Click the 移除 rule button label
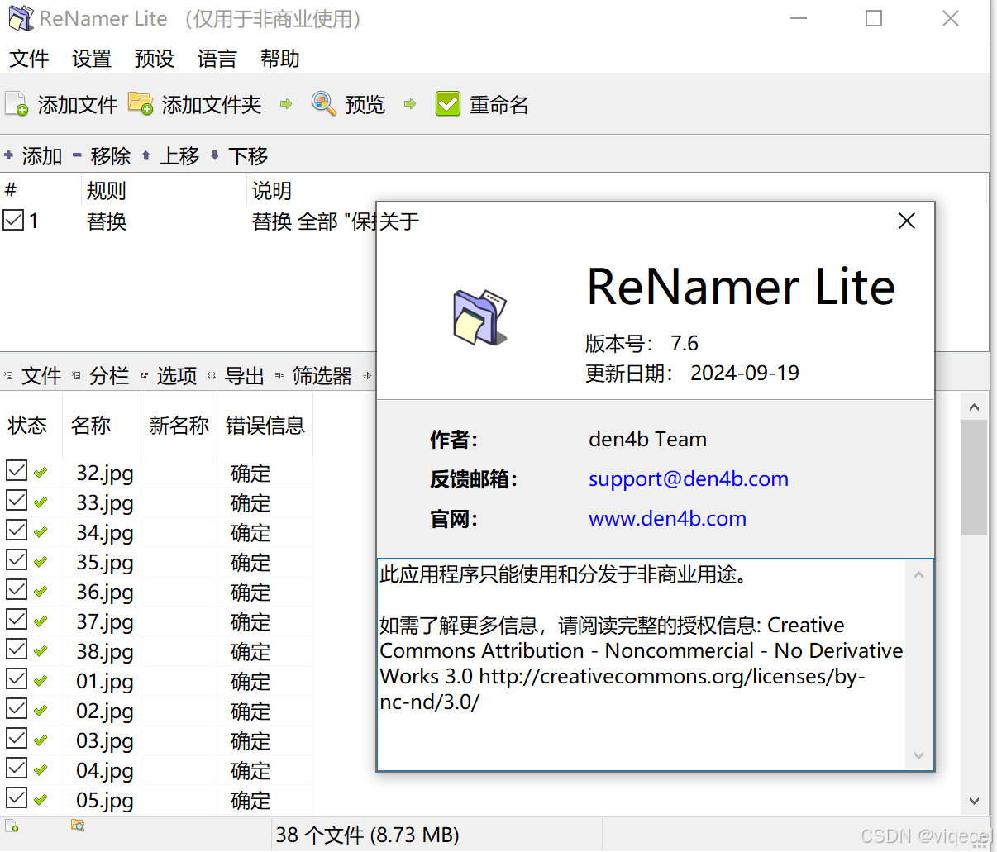Viewport: 997px width, 852px height. [x=111, y=156]
